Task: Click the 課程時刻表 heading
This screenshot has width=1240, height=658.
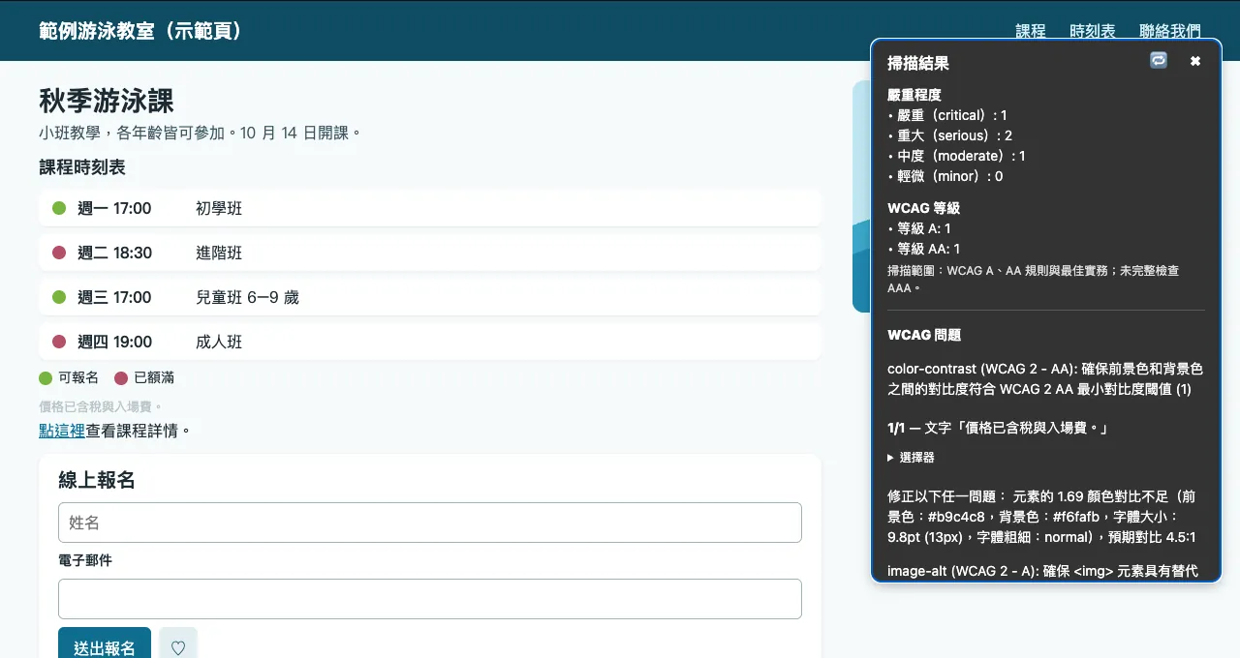Action: coord(82,167)
